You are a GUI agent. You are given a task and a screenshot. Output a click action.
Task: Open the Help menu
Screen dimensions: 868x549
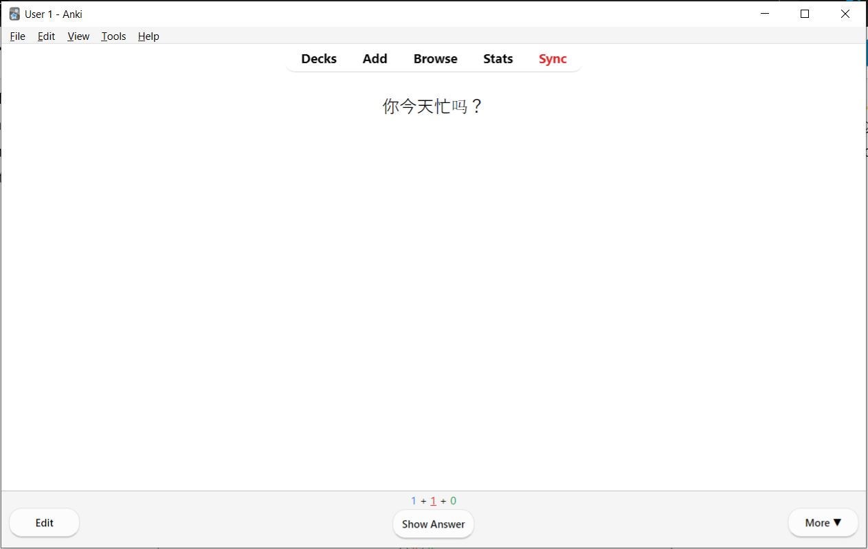148,36
